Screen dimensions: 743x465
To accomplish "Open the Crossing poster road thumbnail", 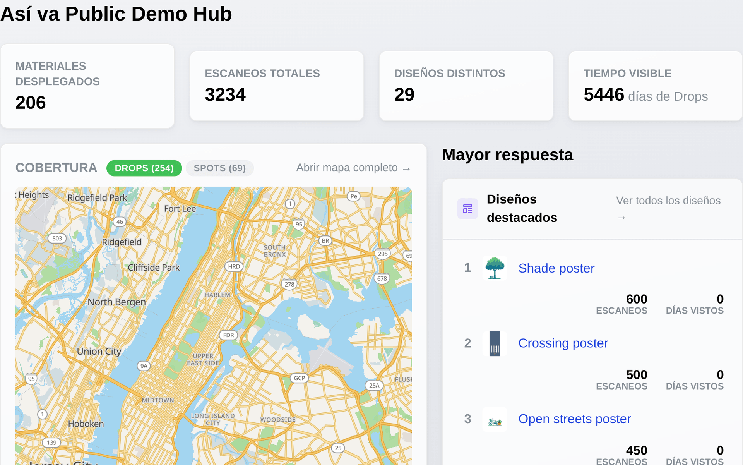I will (495, 343).
